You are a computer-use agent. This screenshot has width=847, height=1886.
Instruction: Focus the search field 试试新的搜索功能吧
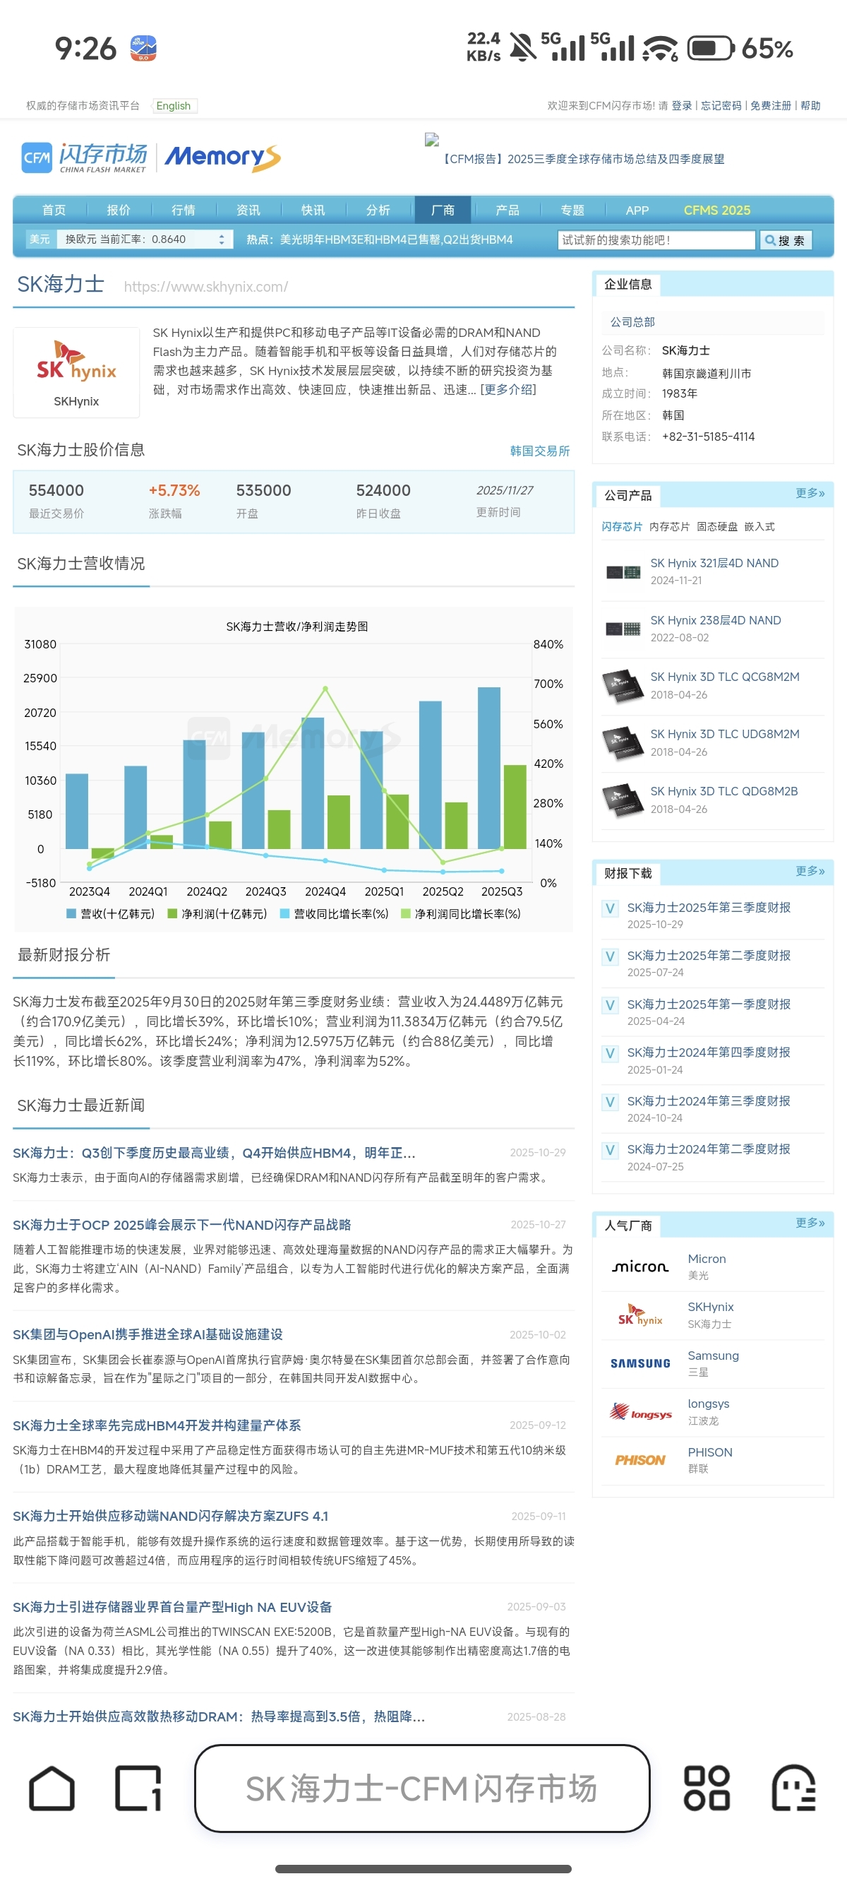[656, 240]
